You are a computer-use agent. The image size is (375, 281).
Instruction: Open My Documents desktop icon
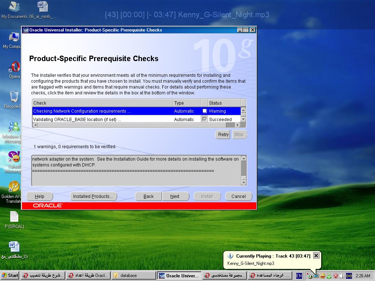(14, 7)
